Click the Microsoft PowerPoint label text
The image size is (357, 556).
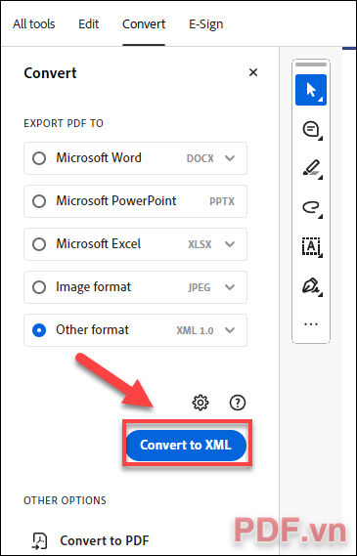(x=116, y=201)
